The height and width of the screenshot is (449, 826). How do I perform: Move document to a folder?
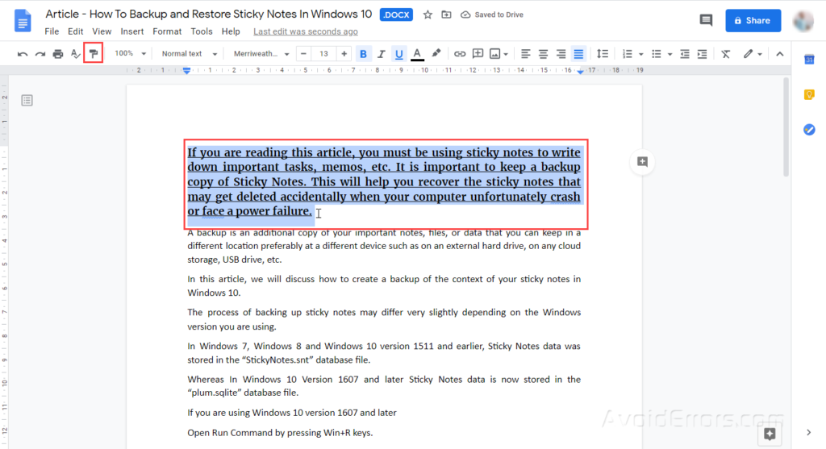tap(446, 15)
